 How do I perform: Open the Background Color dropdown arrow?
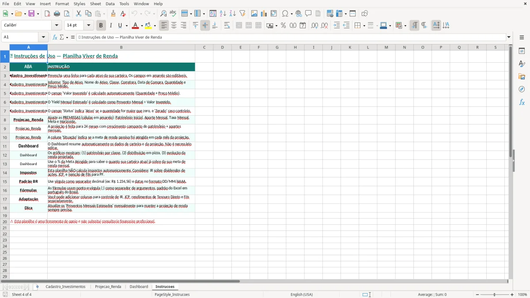(155, 26)
